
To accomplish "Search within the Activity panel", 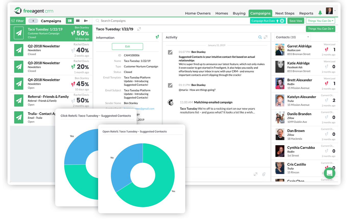I will 260,37.
